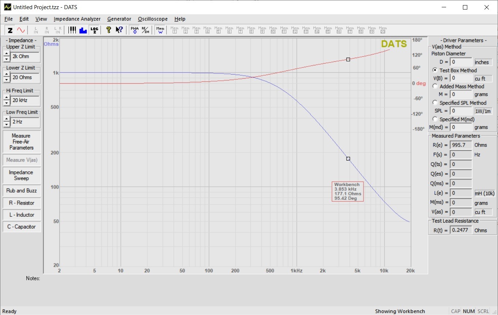The image size is (498, 315).
Task: Click the Workbench readout box on the graph
Action: pyautogui.click(x=348, y=191)
